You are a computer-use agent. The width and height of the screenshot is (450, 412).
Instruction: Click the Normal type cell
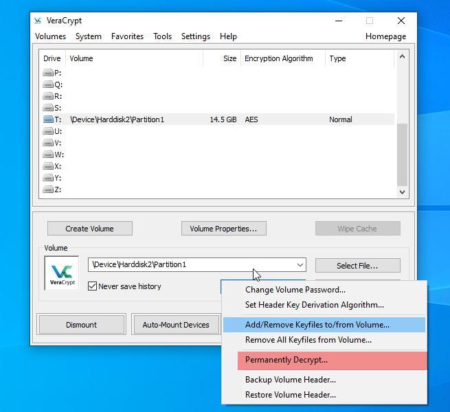341,119
